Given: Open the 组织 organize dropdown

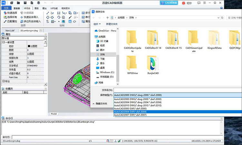Looking at the screenshot, I should click(97, 24).
